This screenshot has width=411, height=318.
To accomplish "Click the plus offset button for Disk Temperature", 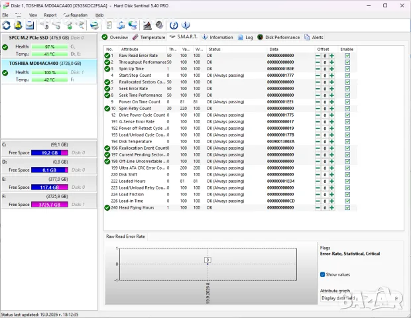I will point(331,142).
